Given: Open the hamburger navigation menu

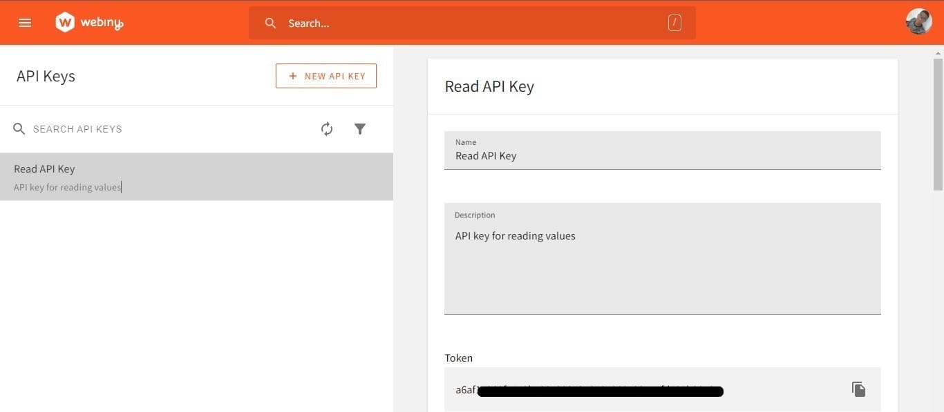Looking at the screenshot, I should tap(25, 22).
